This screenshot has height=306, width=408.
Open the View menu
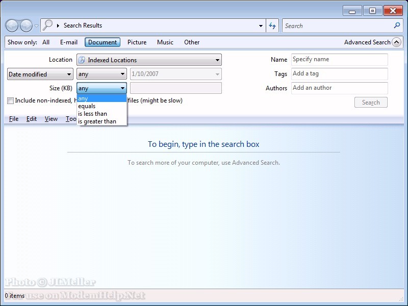coord(51,119)
